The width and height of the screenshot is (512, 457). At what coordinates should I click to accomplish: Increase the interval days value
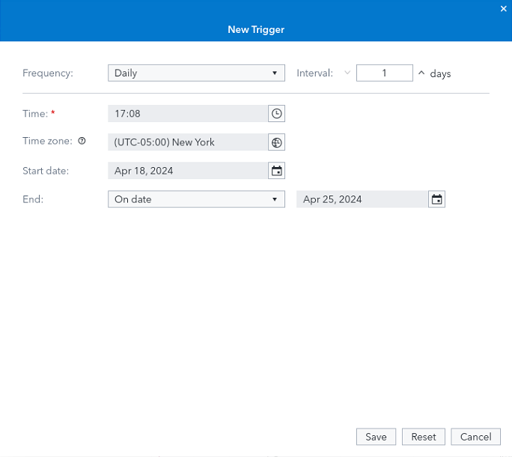(421, 73)
